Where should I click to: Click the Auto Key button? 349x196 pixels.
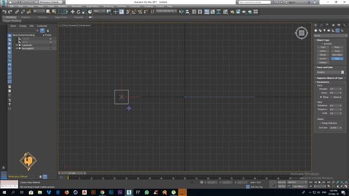tap(281, 182)
